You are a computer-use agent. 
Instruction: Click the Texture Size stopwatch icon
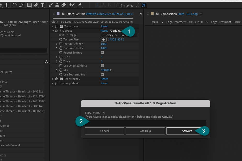(61, 39)
